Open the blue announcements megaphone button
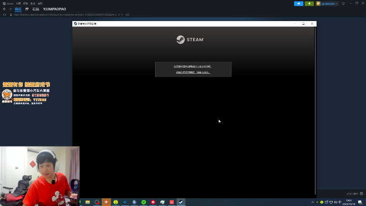Image resolution: width=366 pixels, height=206 pixels. coord(299,4)
